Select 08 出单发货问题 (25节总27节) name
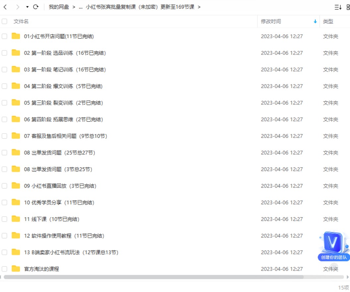 [60, 153]
